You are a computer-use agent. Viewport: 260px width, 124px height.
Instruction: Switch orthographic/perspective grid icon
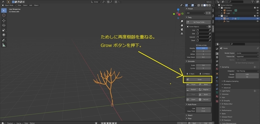coord(182,34)
